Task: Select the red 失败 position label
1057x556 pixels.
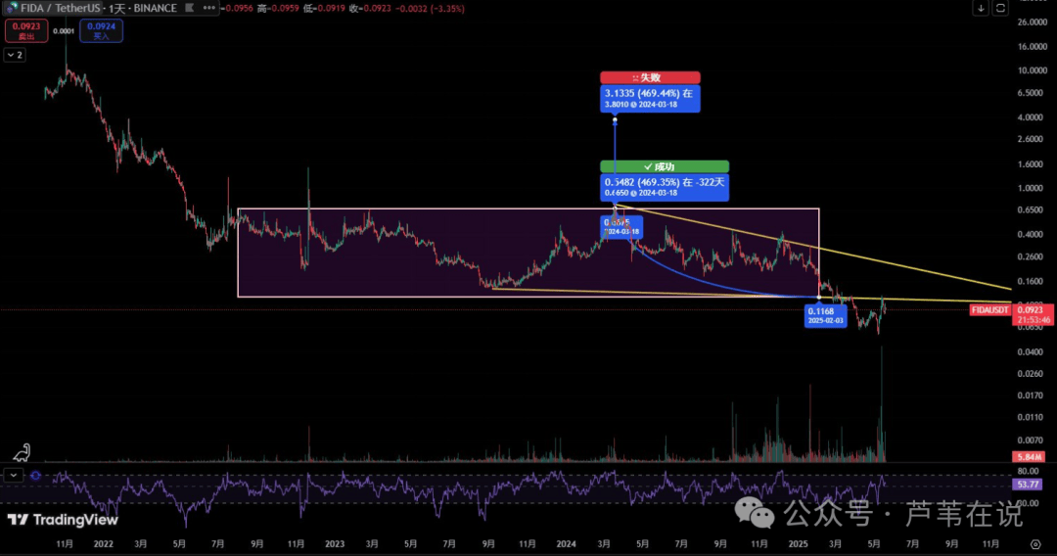Action: [650, 77]
